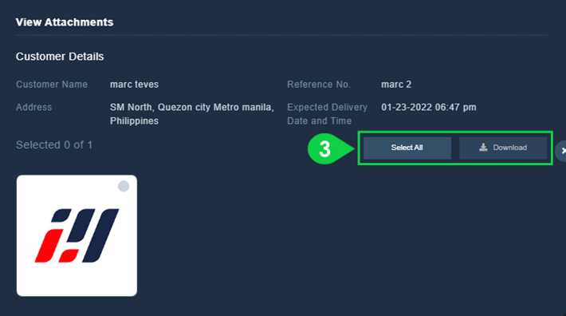Close the View Attachments panel
The height and width of the screenshot is (316, 566).
(561, 151)
